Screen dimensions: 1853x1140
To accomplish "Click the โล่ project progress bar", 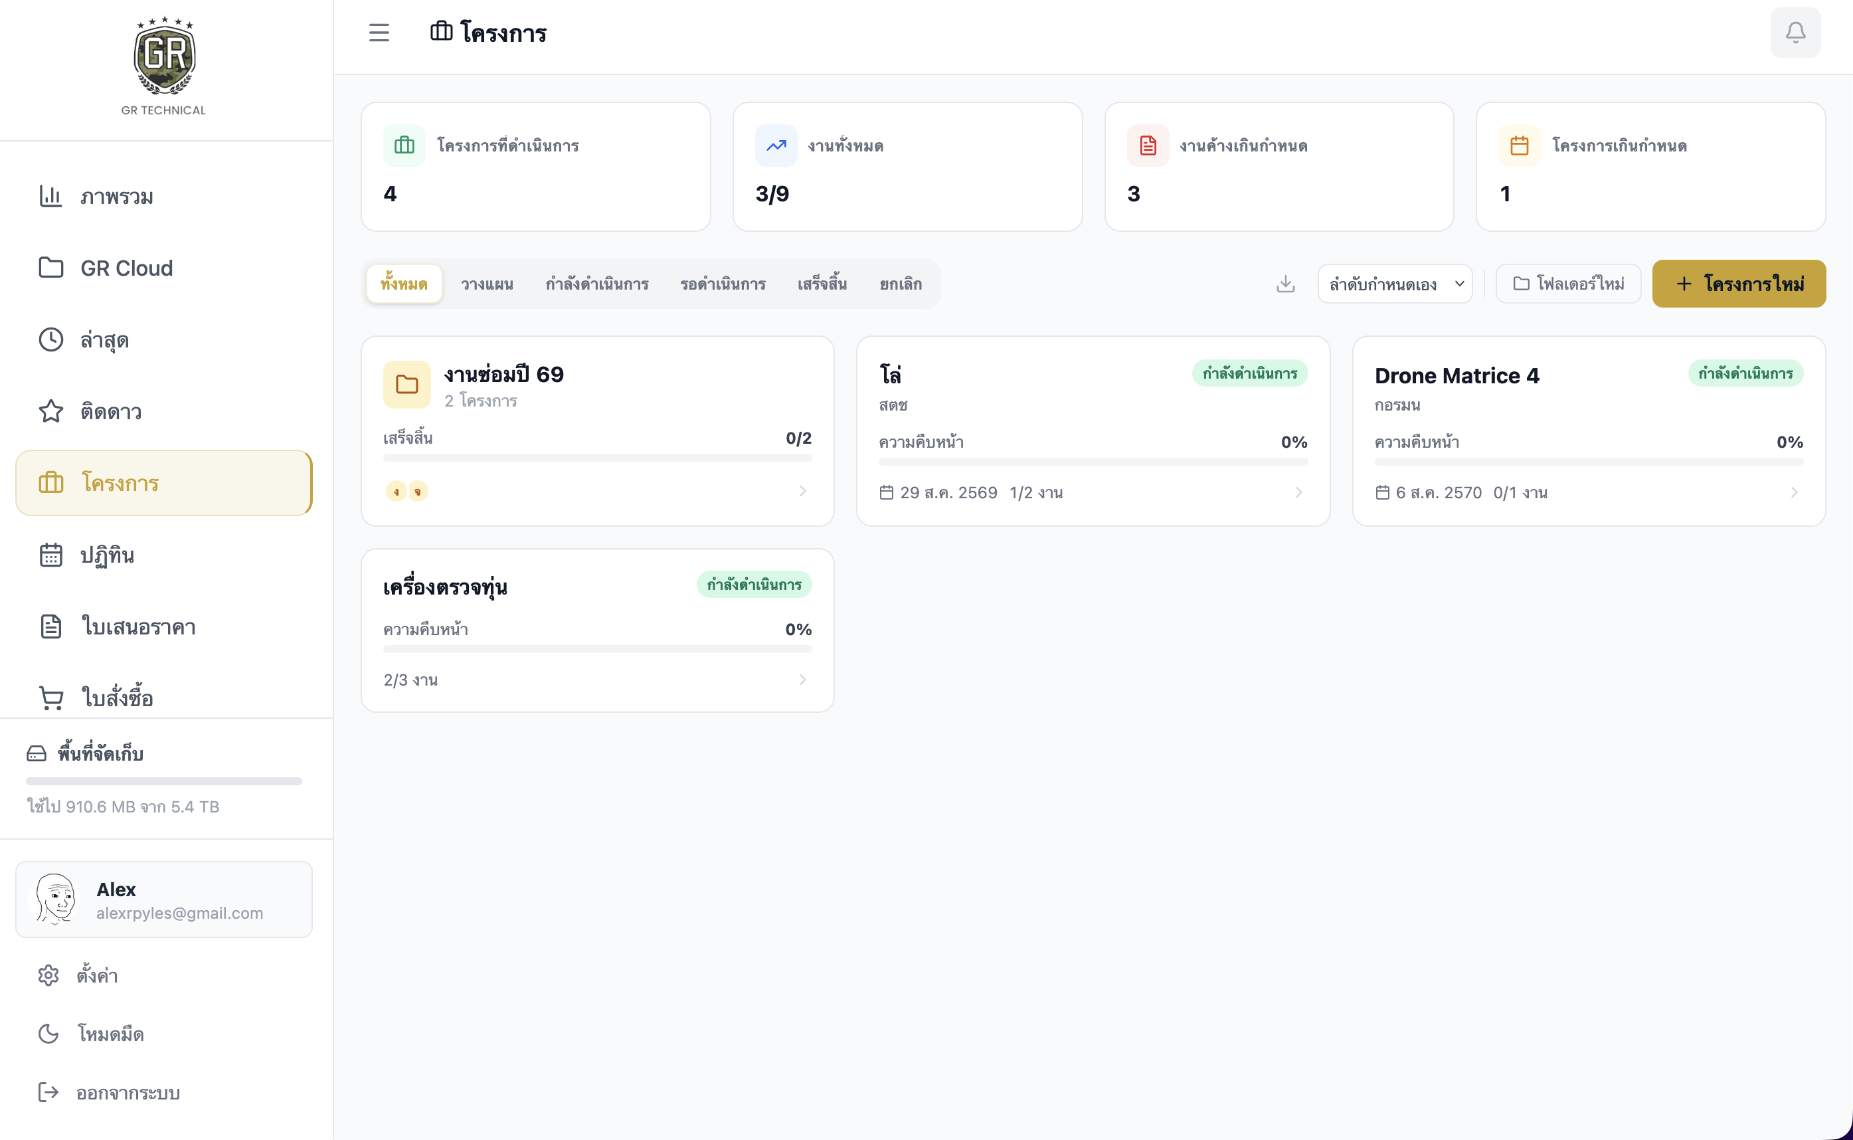I will tap(1093, 462).
